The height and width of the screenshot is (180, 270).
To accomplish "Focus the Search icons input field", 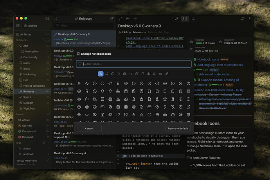I will click(x=135, y=64).
